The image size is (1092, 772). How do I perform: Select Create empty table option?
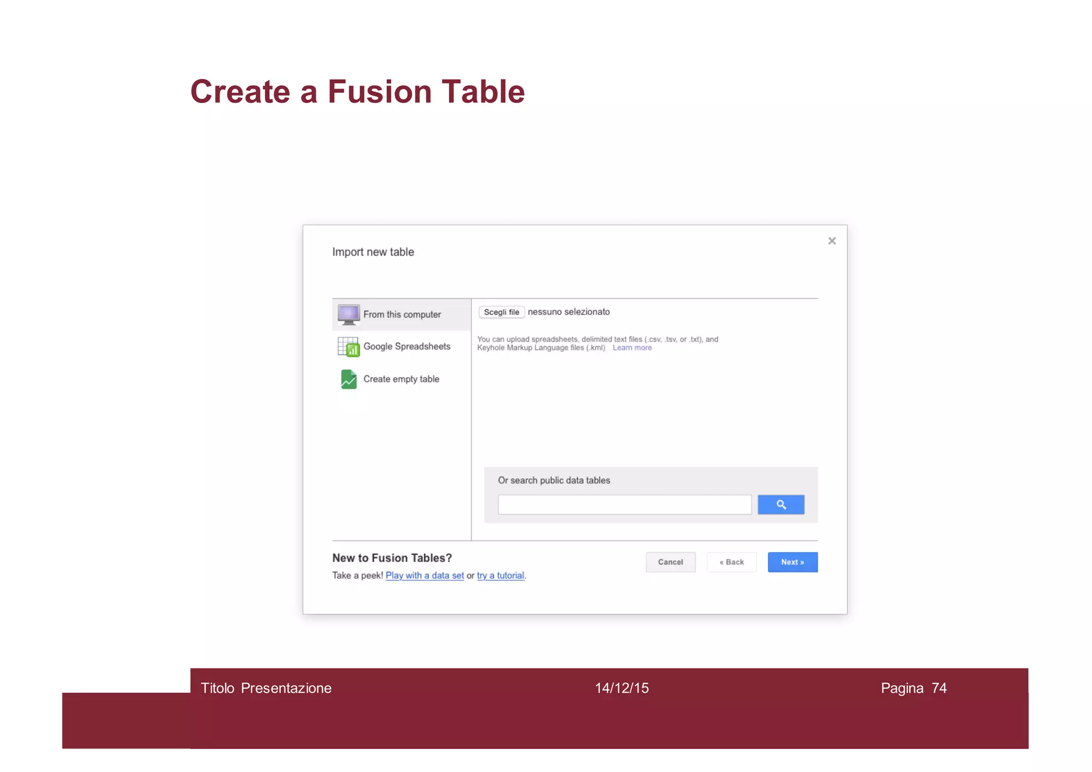(x=402, y=379)
